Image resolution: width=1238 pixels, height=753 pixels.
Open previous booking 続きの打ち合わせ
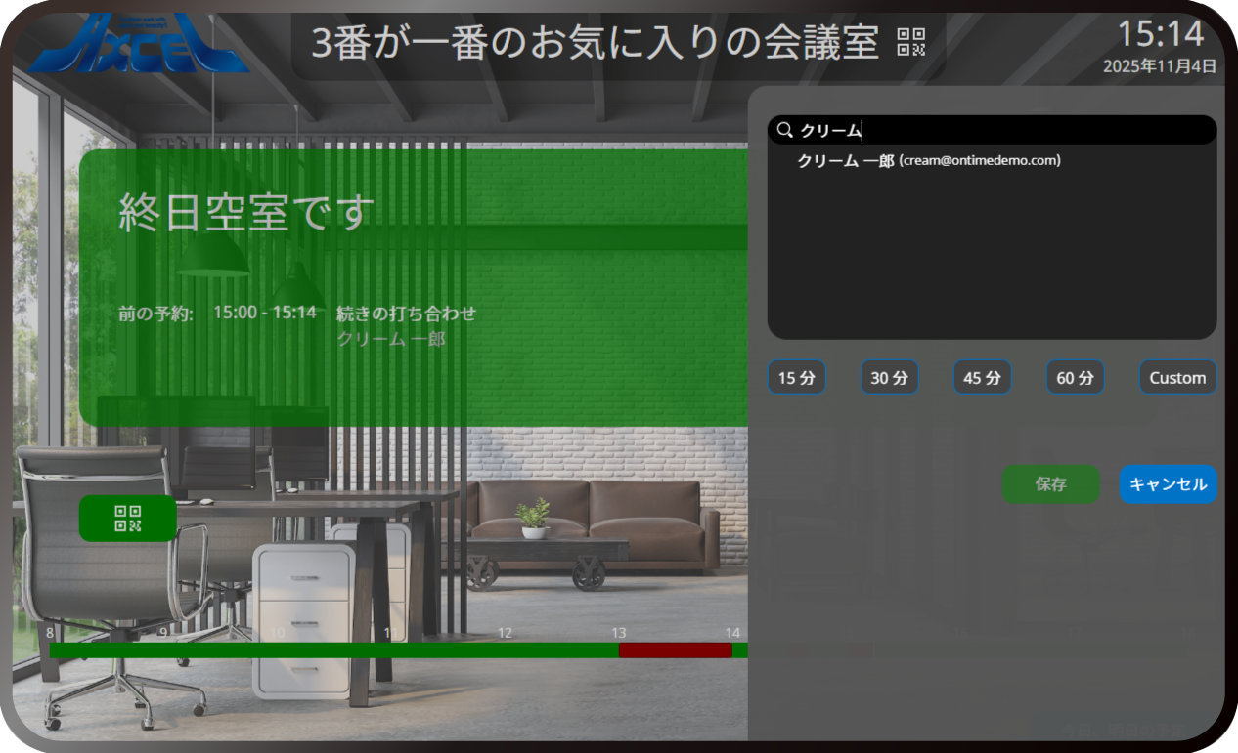[406, 314]
